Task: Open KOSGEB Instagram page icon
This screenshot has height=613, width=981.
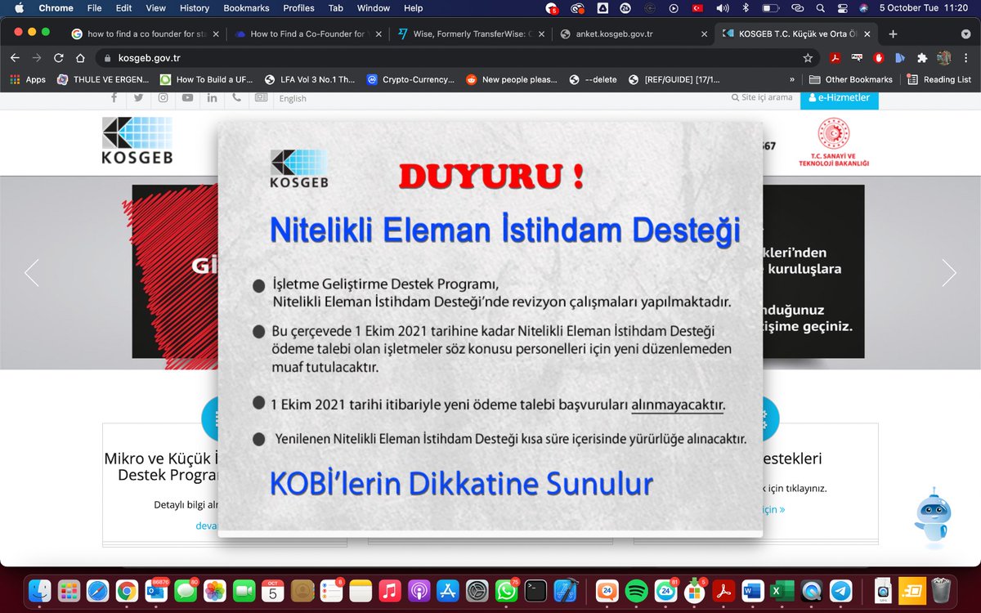Action: pos(163,97)
